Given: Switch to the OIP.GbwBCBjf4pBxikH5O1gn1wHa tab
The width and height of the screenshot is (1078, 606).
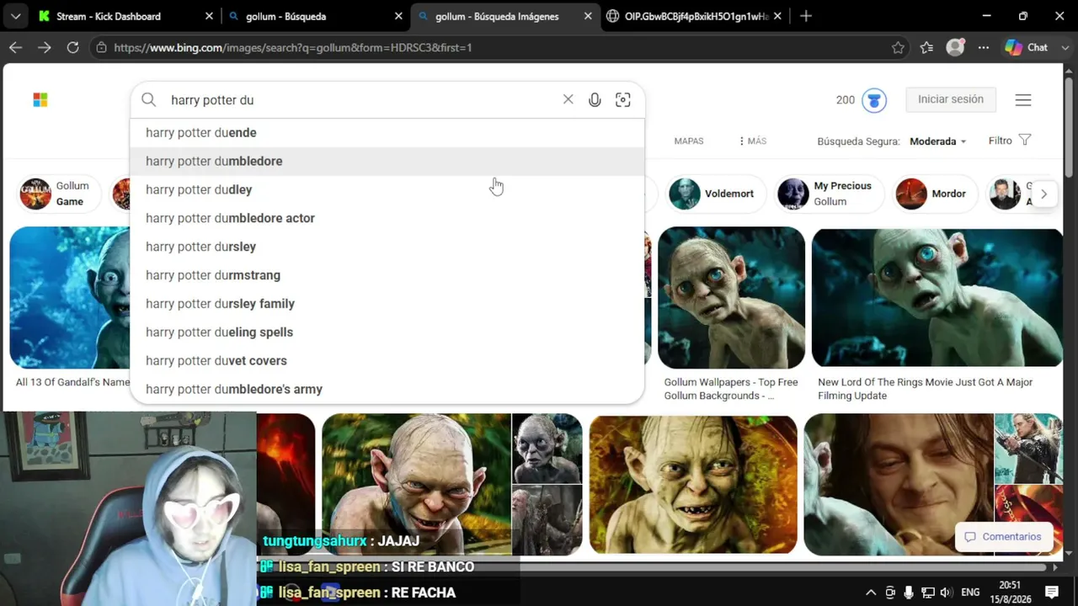Looking at the screenshot, I should coord(695,16).
